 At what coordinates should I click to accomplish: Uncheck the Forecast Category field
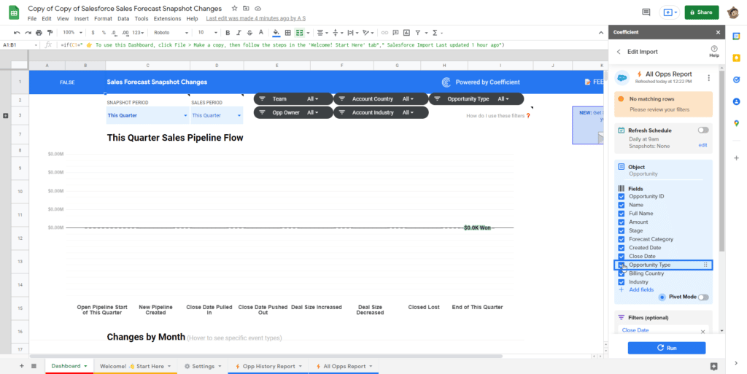point(622,239)
